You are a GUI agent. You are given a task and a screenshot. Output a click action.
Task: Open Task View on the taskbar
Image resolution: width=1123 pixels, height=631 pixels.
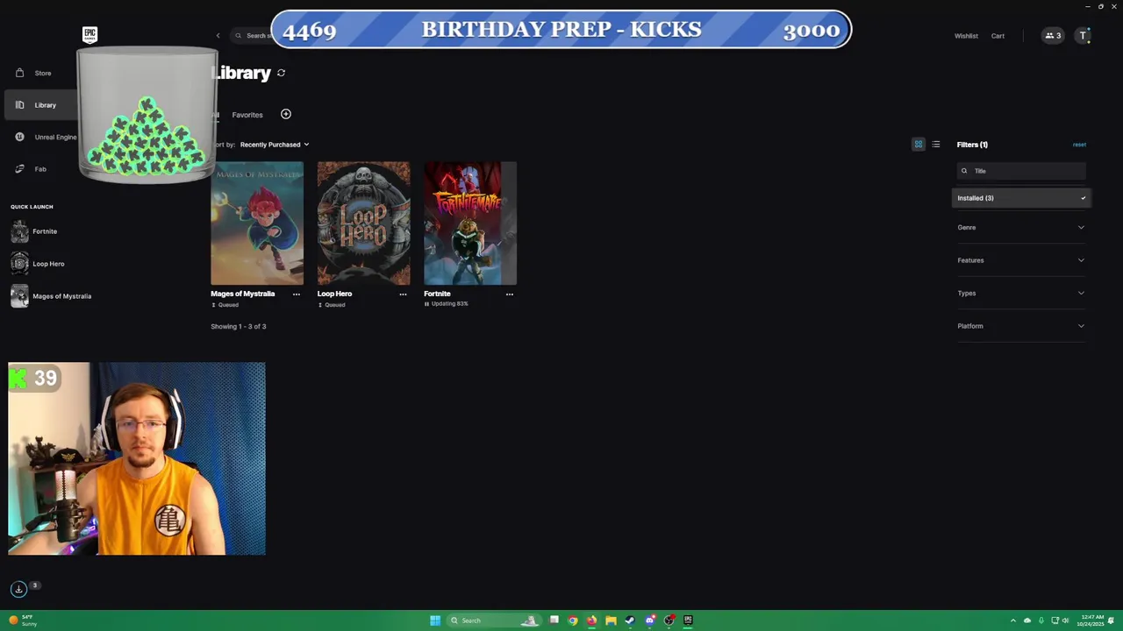(x=554, y=620)
